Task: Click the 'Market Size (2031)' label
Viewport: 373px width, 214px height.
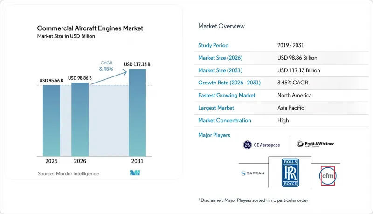Action: [x=220, y=70]
